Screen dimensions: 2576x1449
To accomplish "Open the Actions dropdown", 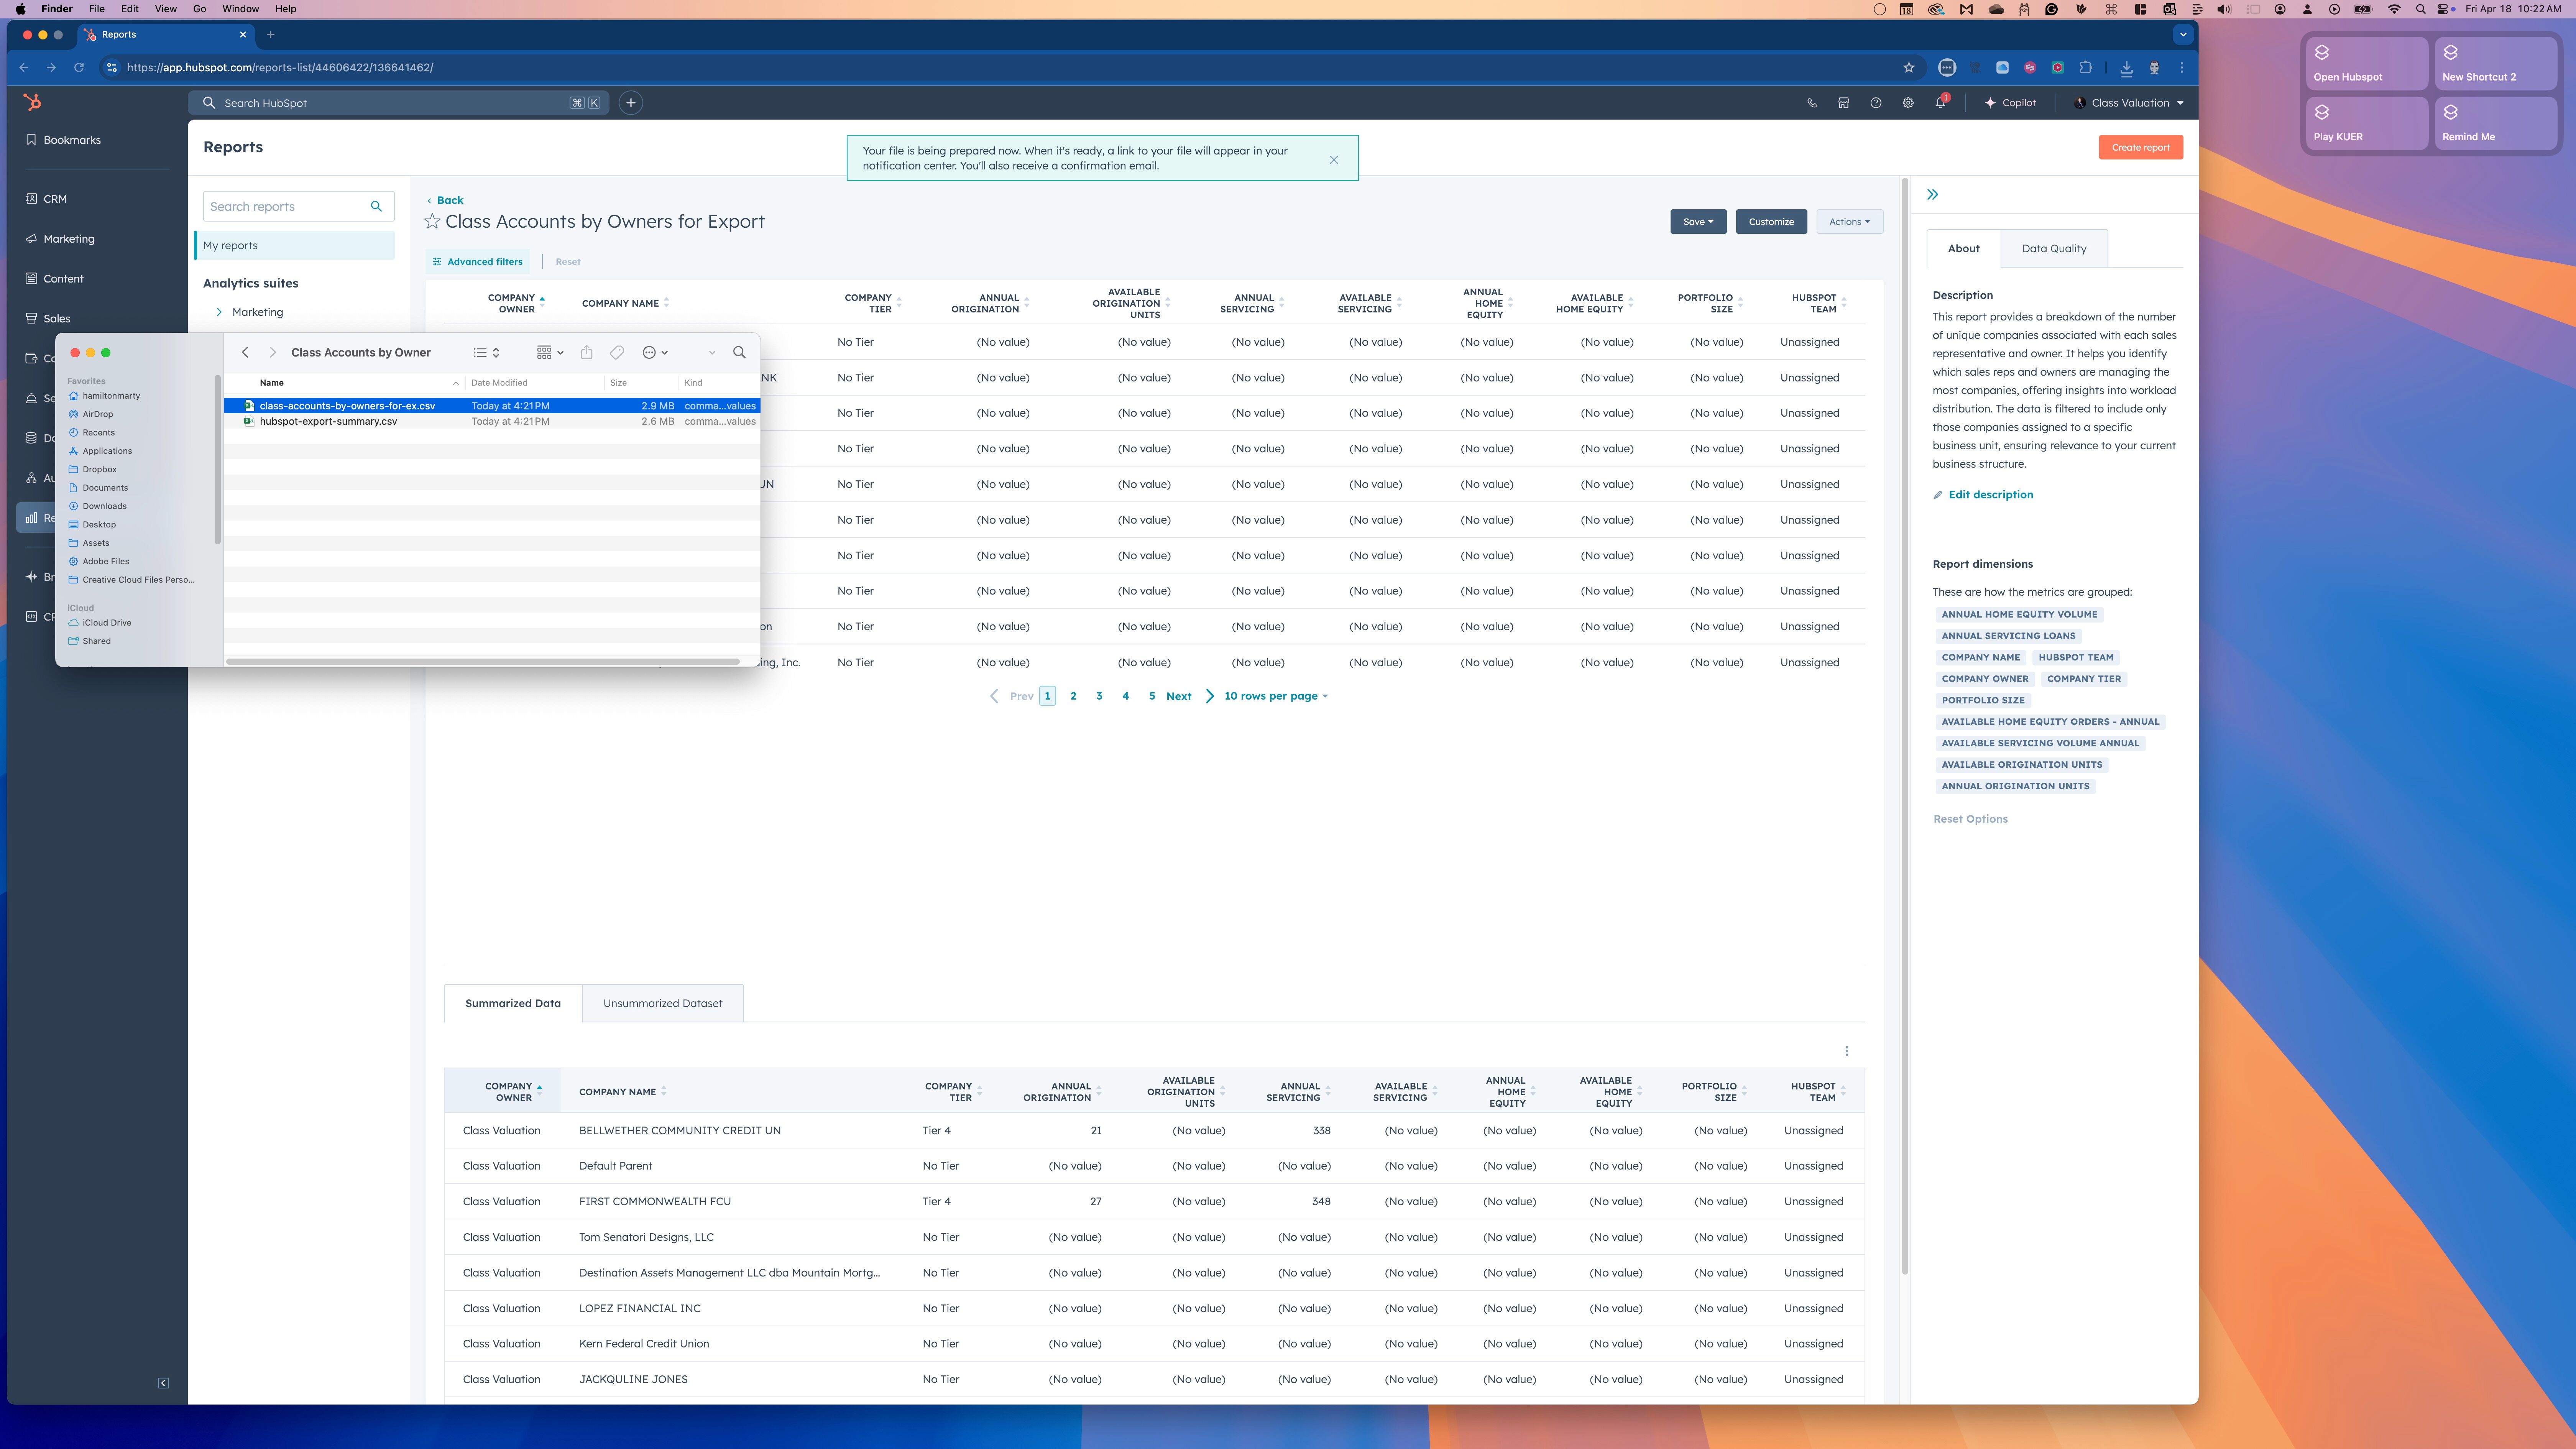I will click(x=1849, y=222).
